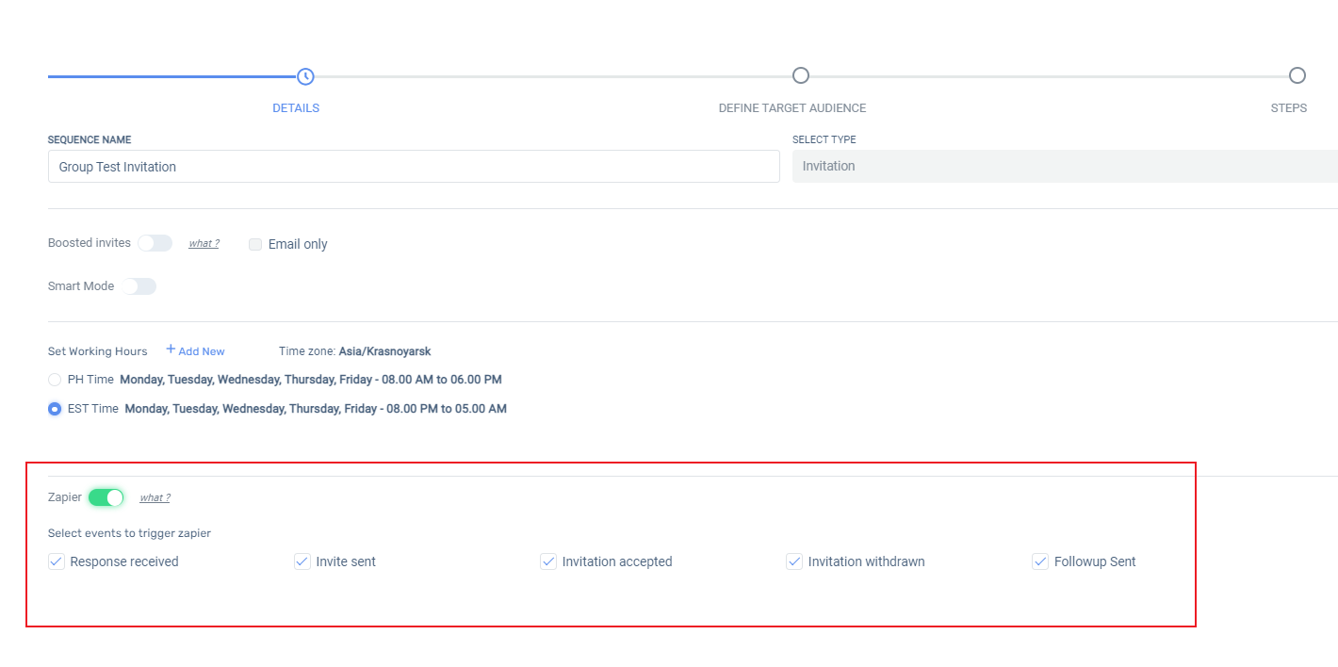Image resolution: width=1338 pixels, height=667 pixels.
Task: Click the 'Set Working Hours' label
Action: point(98,351)
